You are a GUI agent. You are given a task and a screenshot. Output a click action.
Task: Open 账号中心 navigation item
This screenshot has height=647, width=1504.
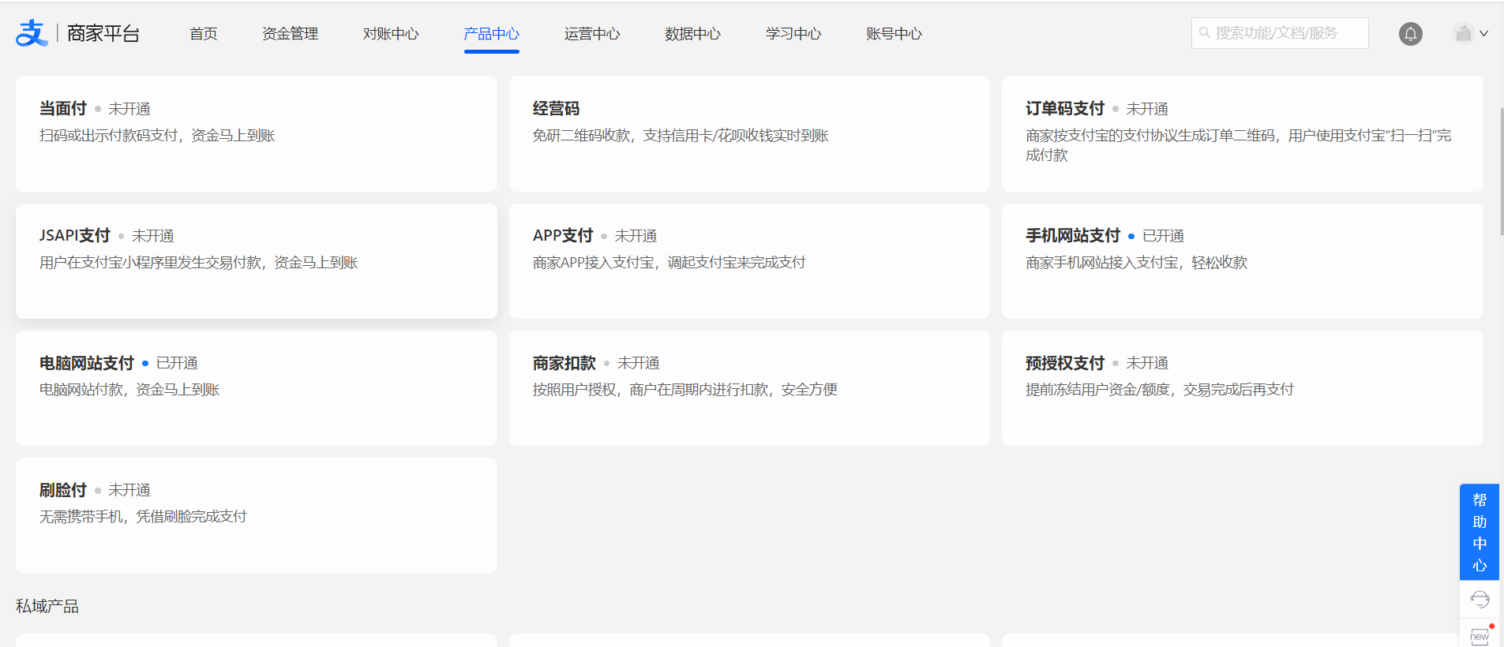coord(894,34)
